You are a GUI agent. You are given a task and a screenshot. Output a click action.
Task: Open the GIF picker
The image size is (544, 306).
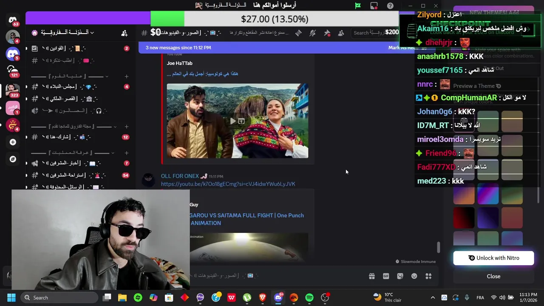point(386,276)
